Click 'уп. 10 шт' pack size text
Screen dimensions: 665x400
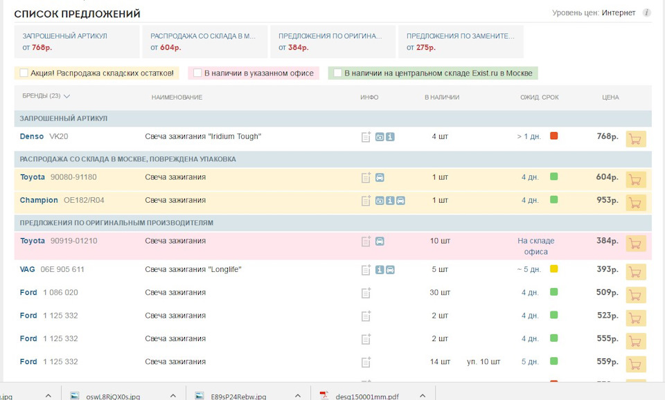tap(484, 362)
